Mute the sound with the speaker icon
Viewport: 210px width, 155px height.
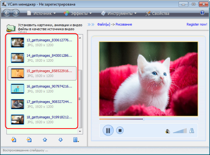point(167,131)
